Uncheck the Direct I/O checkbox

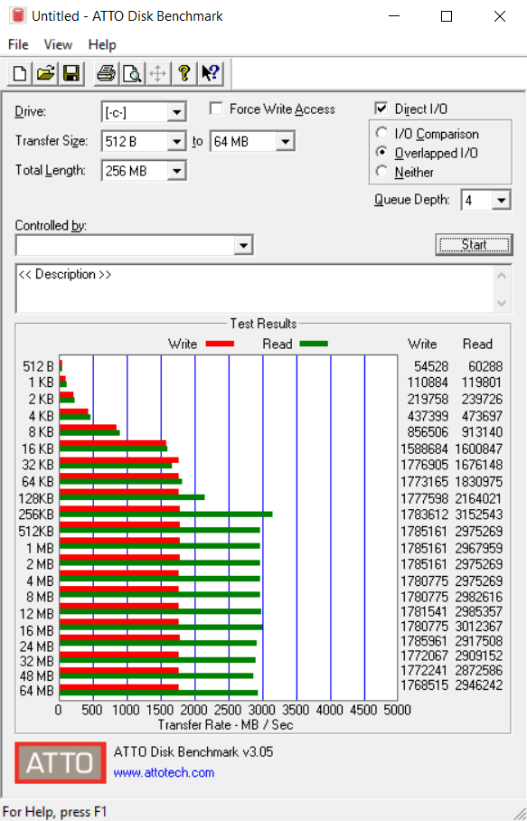tap(381, 109)
